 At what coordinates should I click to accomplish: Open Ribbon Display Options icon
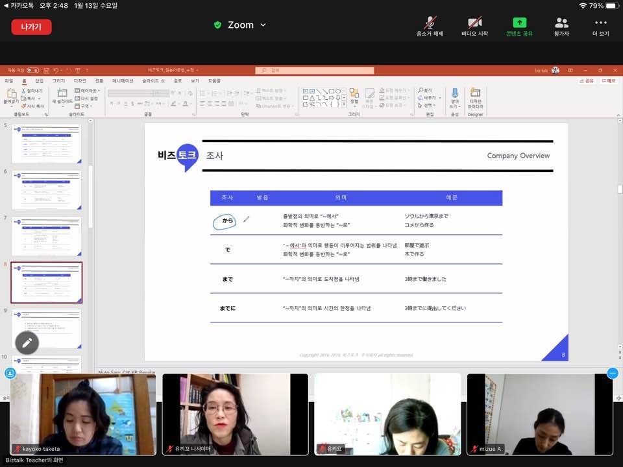coord(570,70)
